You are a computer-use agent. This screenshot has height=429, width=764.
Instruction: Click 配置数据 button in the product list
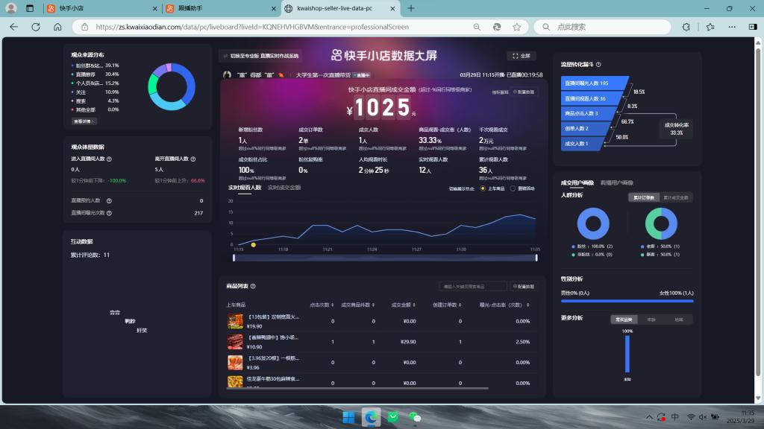pyautogui.click(x=522, y=286)
